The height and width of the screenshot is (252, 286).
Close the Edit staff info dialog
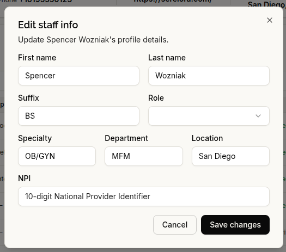click(270, 20)
